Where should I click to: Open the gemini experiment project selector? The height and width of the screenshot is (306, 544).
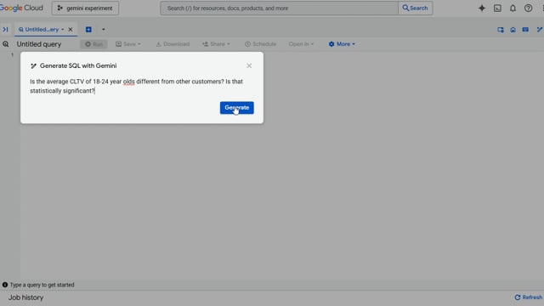click(85, 8)
